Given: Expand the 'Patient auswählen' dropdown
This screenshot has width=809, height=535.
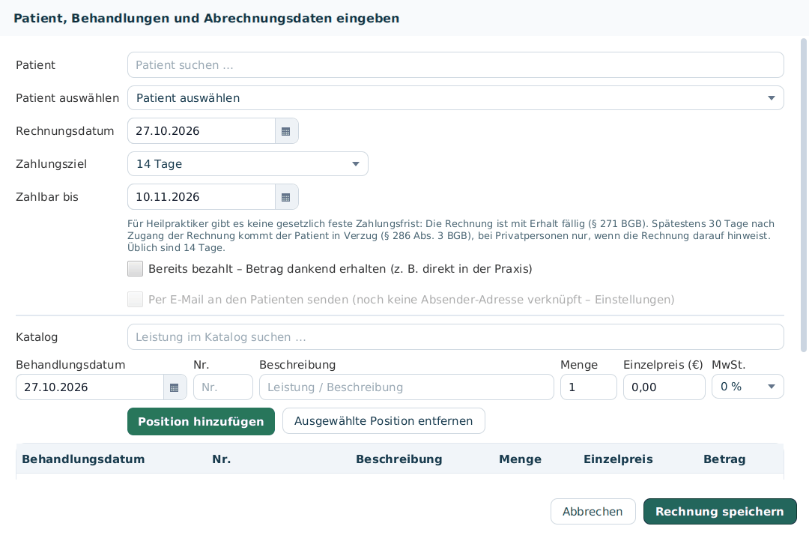Looking at the screenshot, I should pyautogui.click(x=455, y=98).
